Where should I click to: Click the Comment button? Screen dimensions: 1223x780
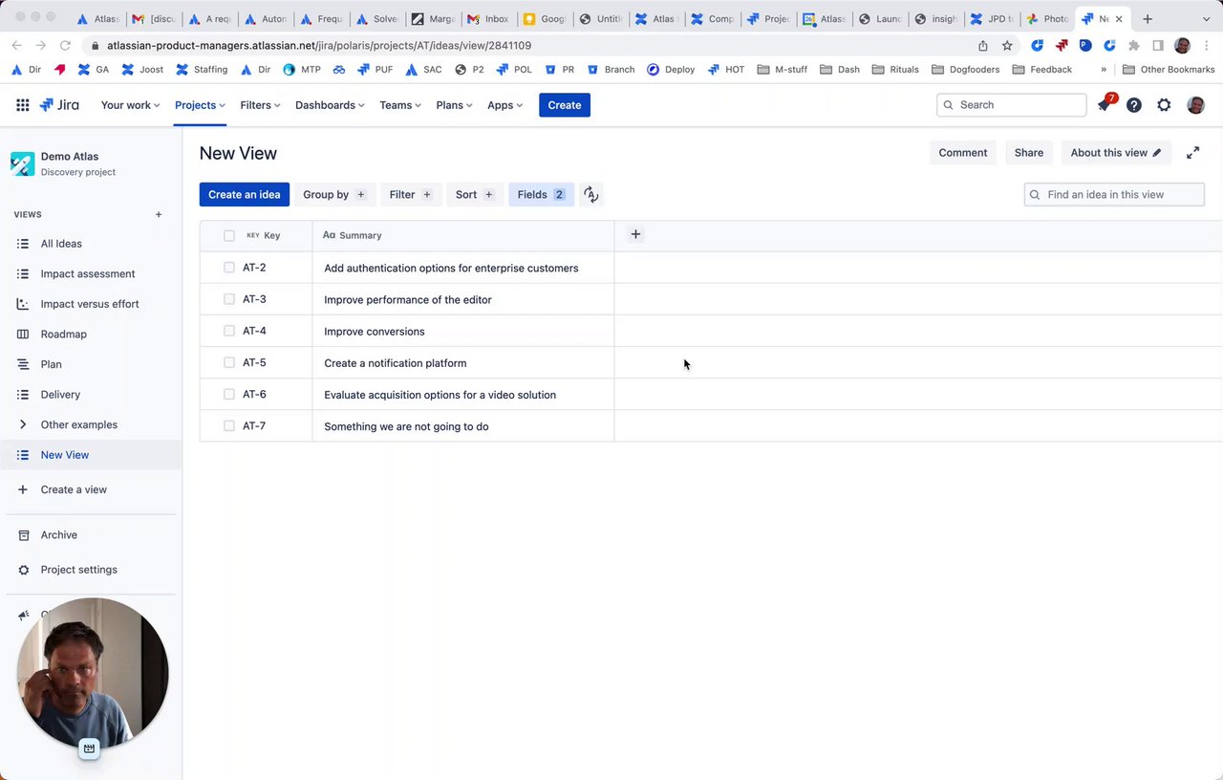pos(963,153)
